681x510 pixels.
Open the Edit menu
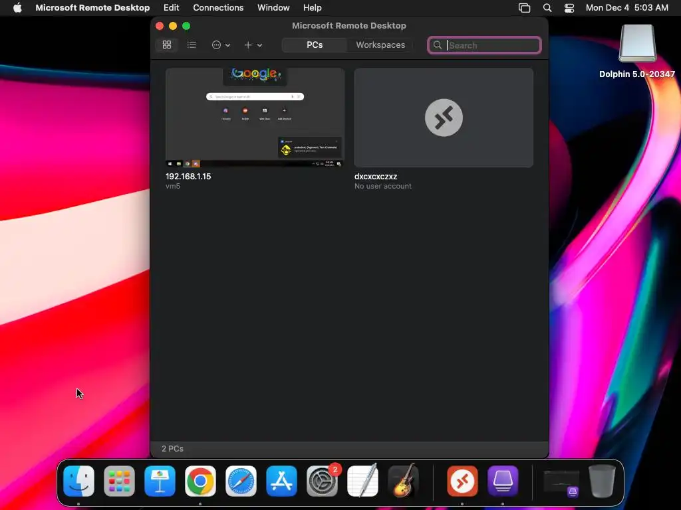point(171,7)
